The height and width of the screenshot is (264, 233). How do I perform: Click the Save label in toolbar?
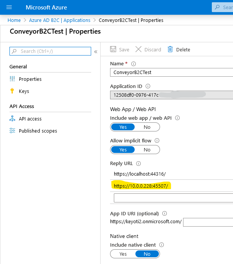124,50
